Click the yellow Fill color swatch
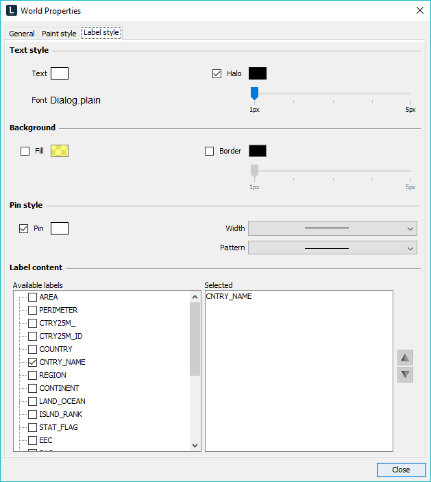This screenshot has height=482, width=431. coord(60,151)
